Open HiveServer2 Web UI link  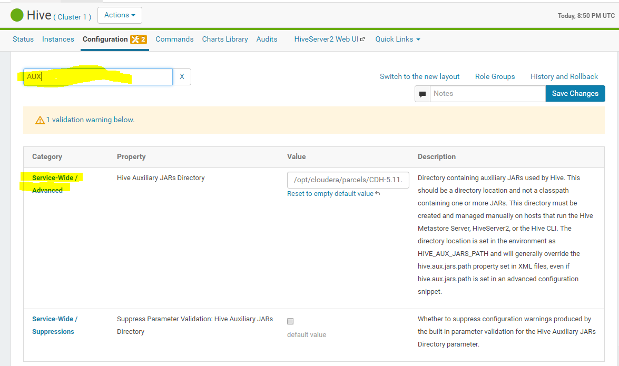(x=327, y=39)
